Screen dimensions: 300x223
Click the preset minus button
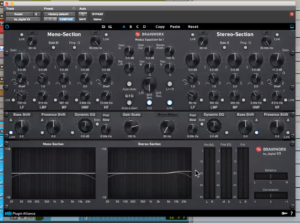click(46, 19)
